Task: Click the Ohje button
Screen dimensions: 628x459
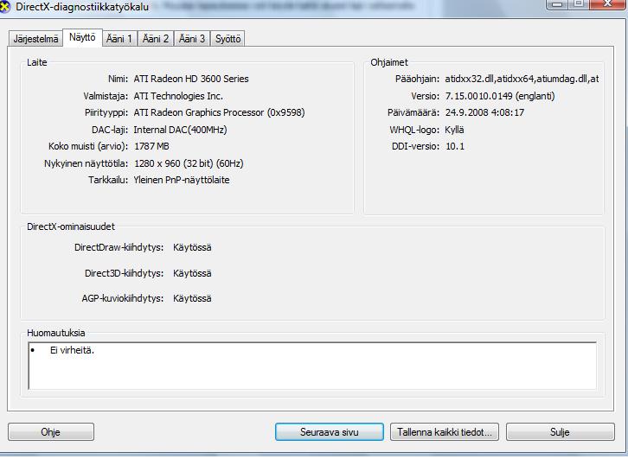Action: [x=51, y=432]
